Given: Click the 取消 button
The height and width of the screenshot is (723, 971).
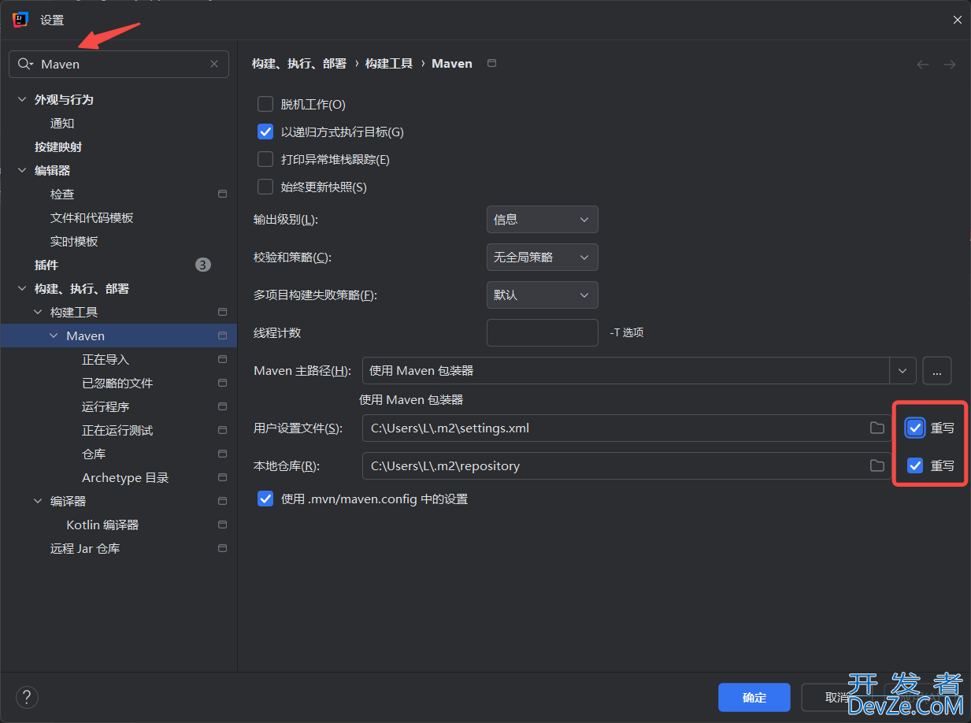Looking at the screenshot, I should (x=837, y=697).
